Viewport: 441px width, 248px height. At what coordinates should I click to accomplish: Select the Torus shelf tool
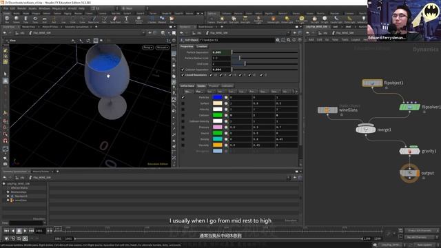click(x=35, y=19)
